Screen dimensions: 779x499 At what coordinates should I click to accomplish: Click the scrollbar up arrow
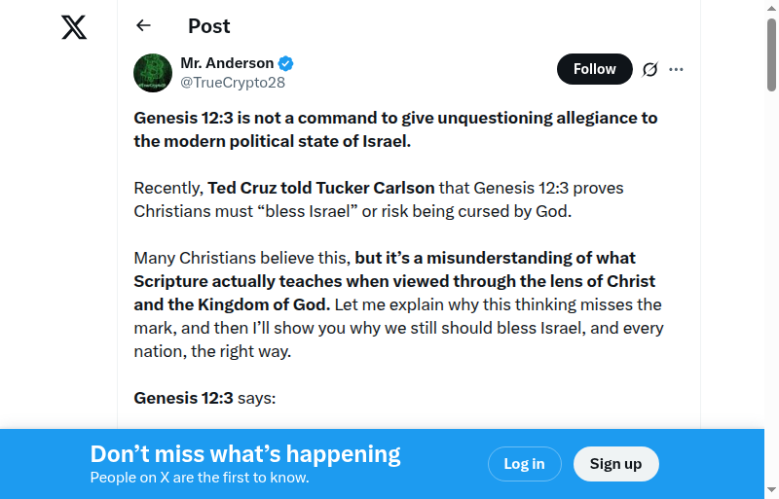point(771,8)
